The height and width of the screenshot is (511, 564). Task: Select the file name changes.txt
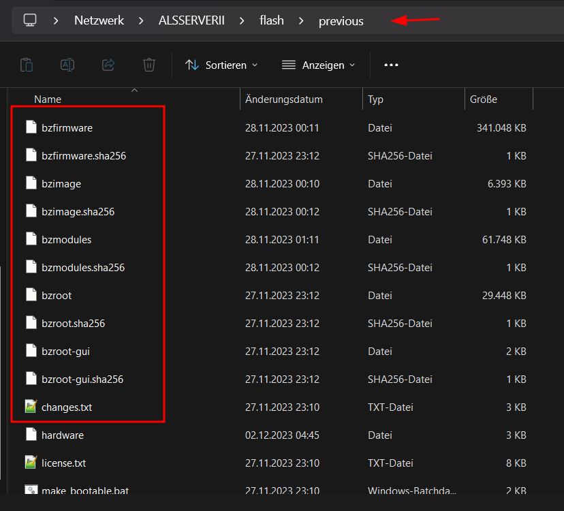67,407
